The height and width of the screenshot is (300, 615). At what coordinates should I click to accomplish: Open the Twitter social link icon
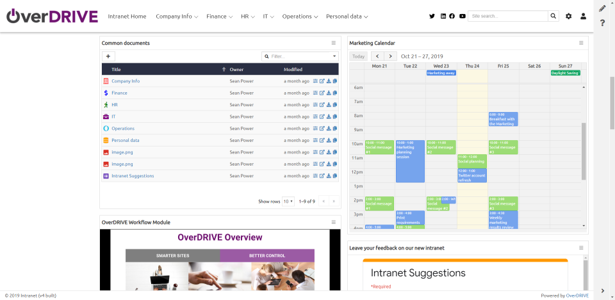[432, 16]
